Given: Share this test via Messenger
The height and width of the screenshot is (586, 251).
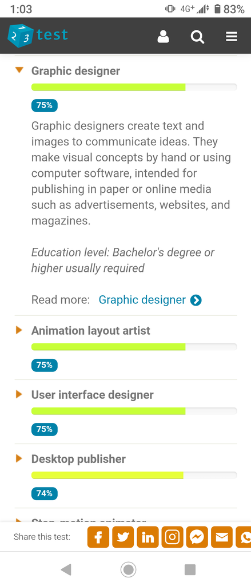Looking at the screenshot, I should [x=197, y=537].
